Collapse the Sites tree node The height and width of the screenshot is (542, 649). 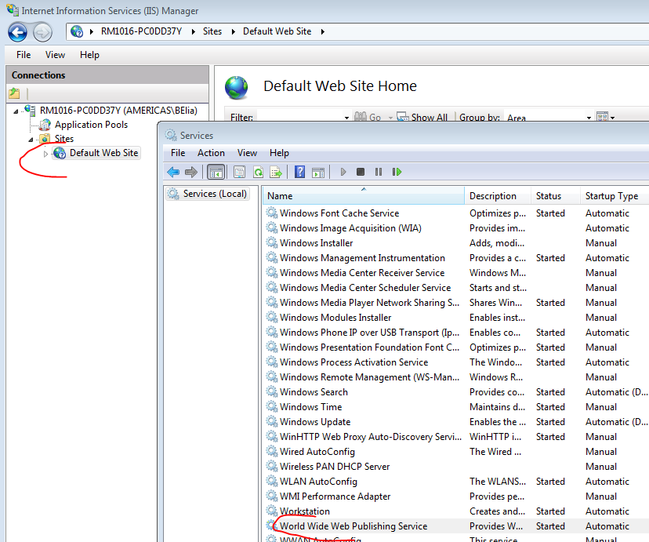31,139
